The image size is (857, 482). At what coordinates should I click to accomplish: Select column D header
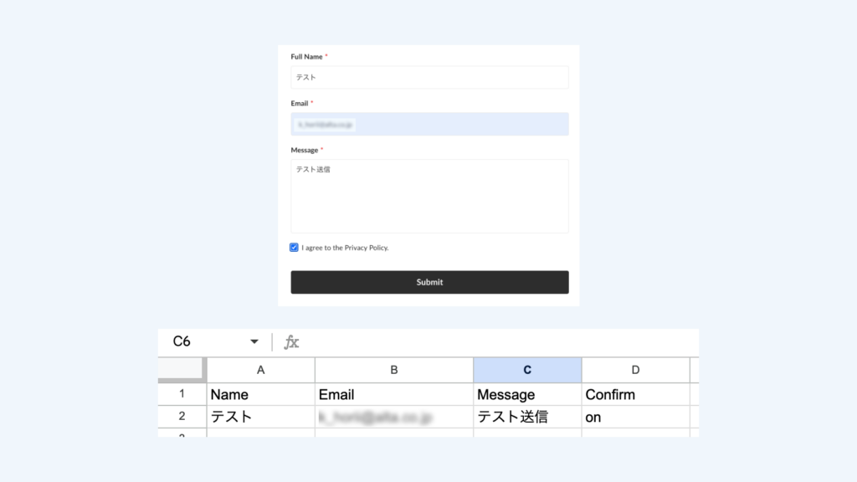pos(635,370)
